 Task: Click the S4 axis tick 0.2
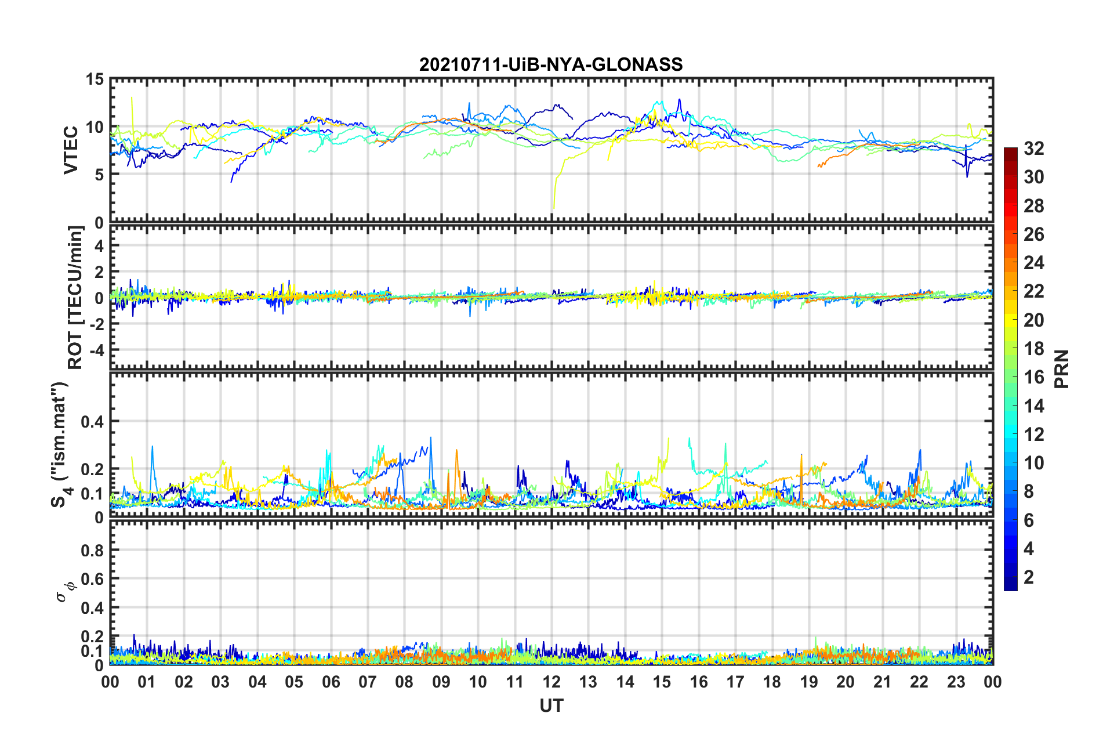(93, 469)
